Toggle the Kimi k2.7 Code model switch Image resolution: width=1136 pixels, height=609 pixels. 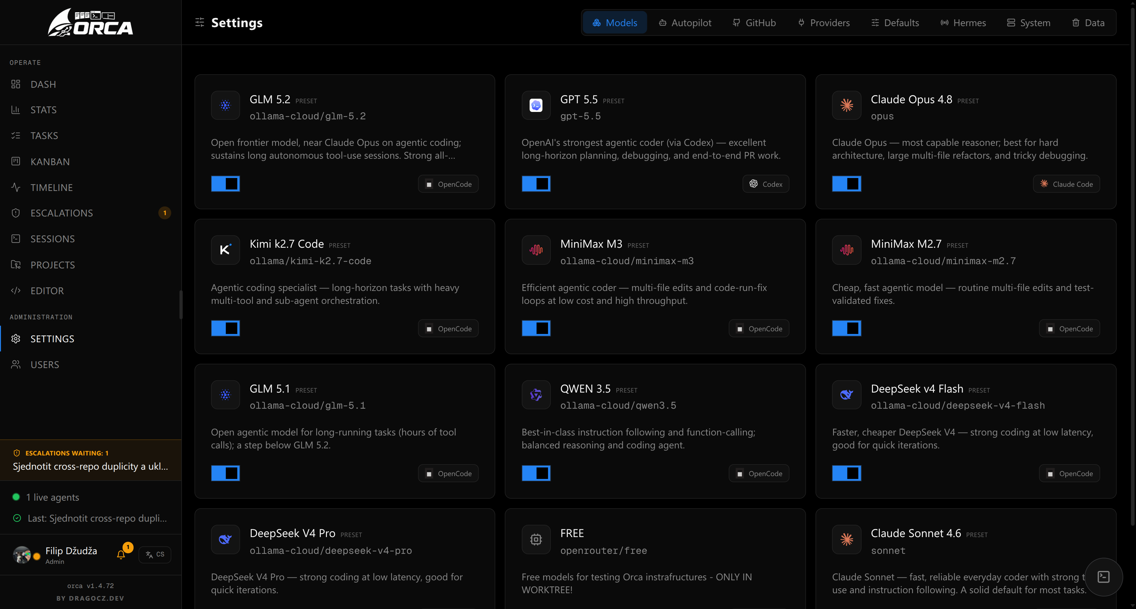coord(225,328)
